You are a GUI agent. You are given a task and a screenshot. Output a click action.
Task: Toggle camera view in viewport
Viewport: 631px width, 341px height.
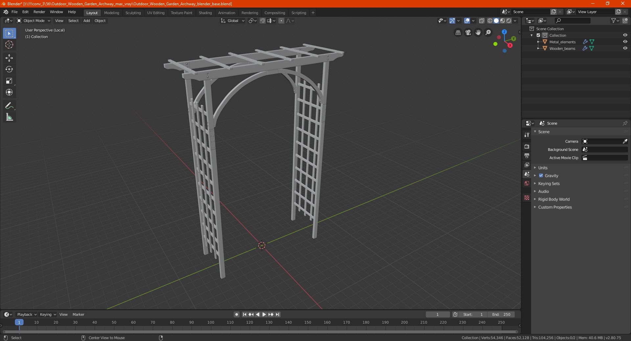pos(468,32)
